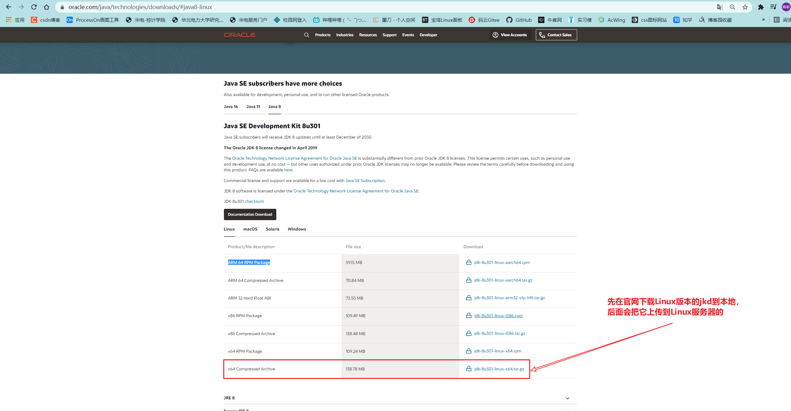Open the csdn博客 bookmark

[x=45, y=20]
